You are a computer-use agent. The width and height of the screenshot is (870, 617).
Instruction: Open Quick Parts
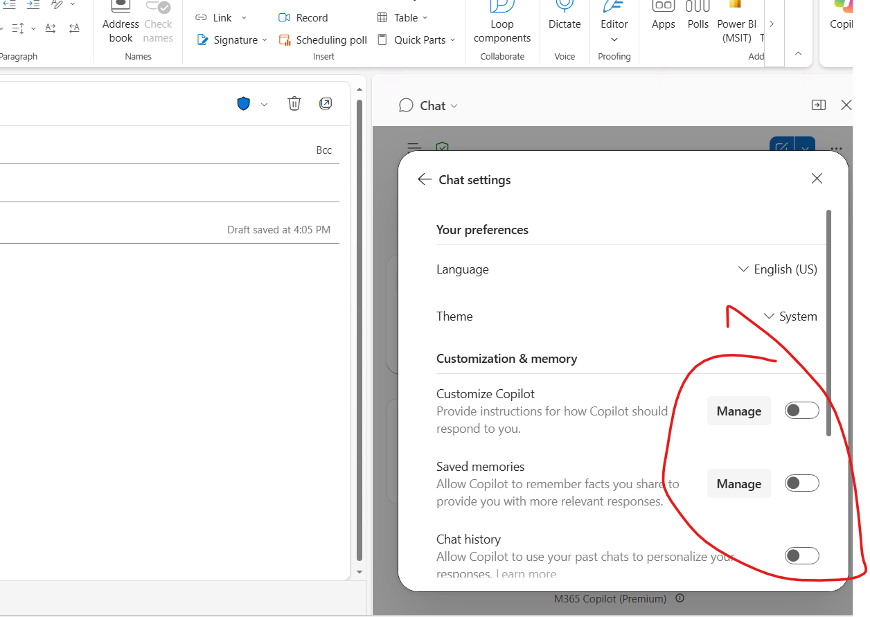pos(412,39)
